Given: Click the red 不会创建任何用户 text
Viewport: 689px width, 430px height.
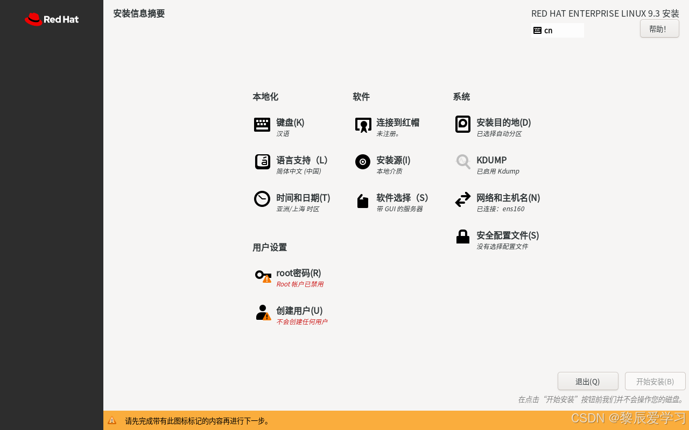Looking at the screenshot, I should [301, 322].
